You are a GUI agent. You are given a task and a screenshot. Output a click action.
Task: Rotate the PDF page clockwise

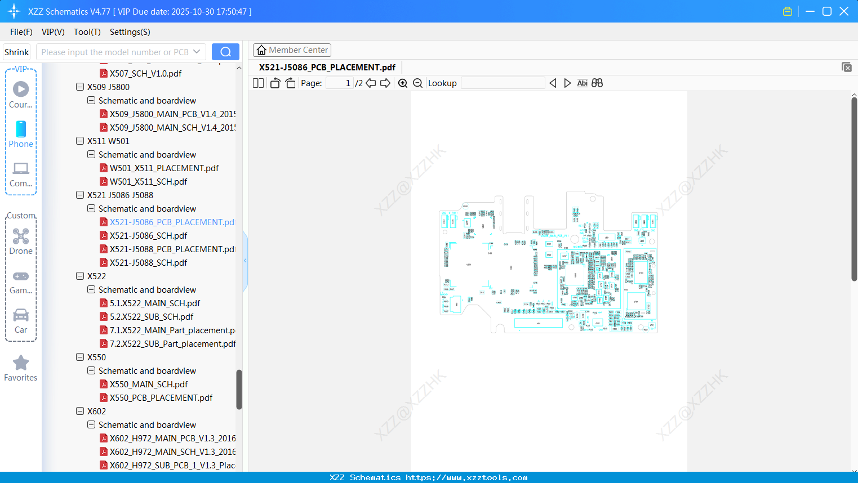pyautogui.click(x=290, y=83)
